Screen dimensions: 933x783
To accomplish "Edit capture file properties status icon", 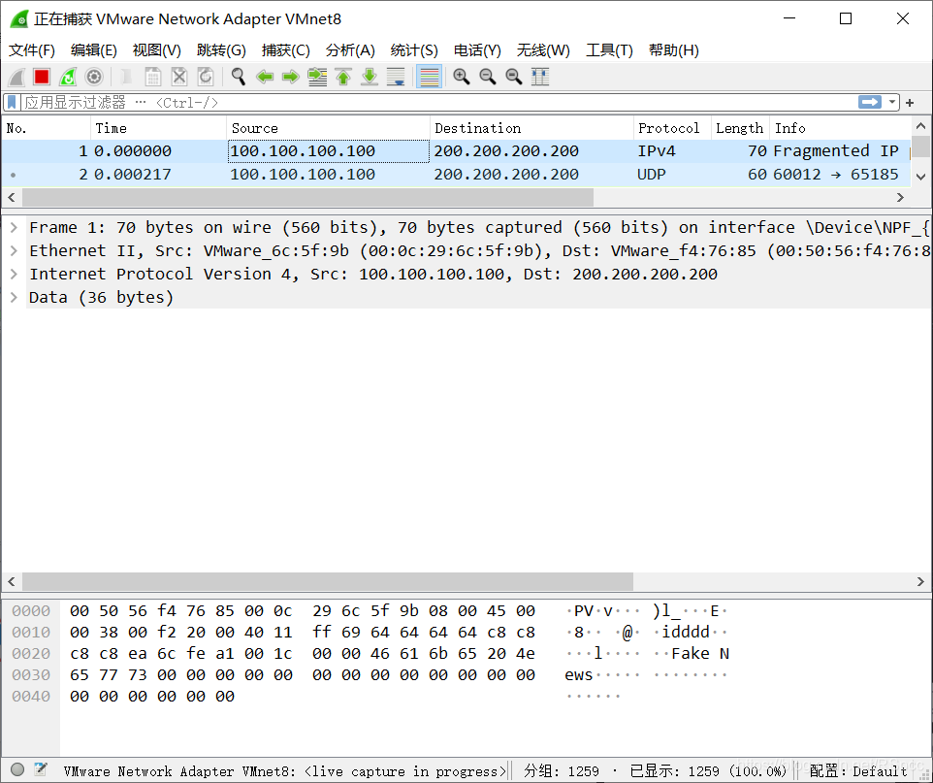I will point(41,769).
